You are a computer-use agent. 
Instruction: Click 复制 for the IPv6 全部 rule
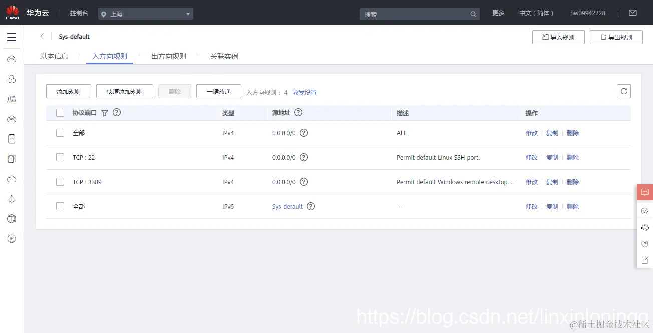[x=552, y=206]
